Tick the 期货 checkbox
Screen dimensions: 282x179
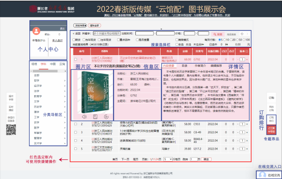coord(74,40)
